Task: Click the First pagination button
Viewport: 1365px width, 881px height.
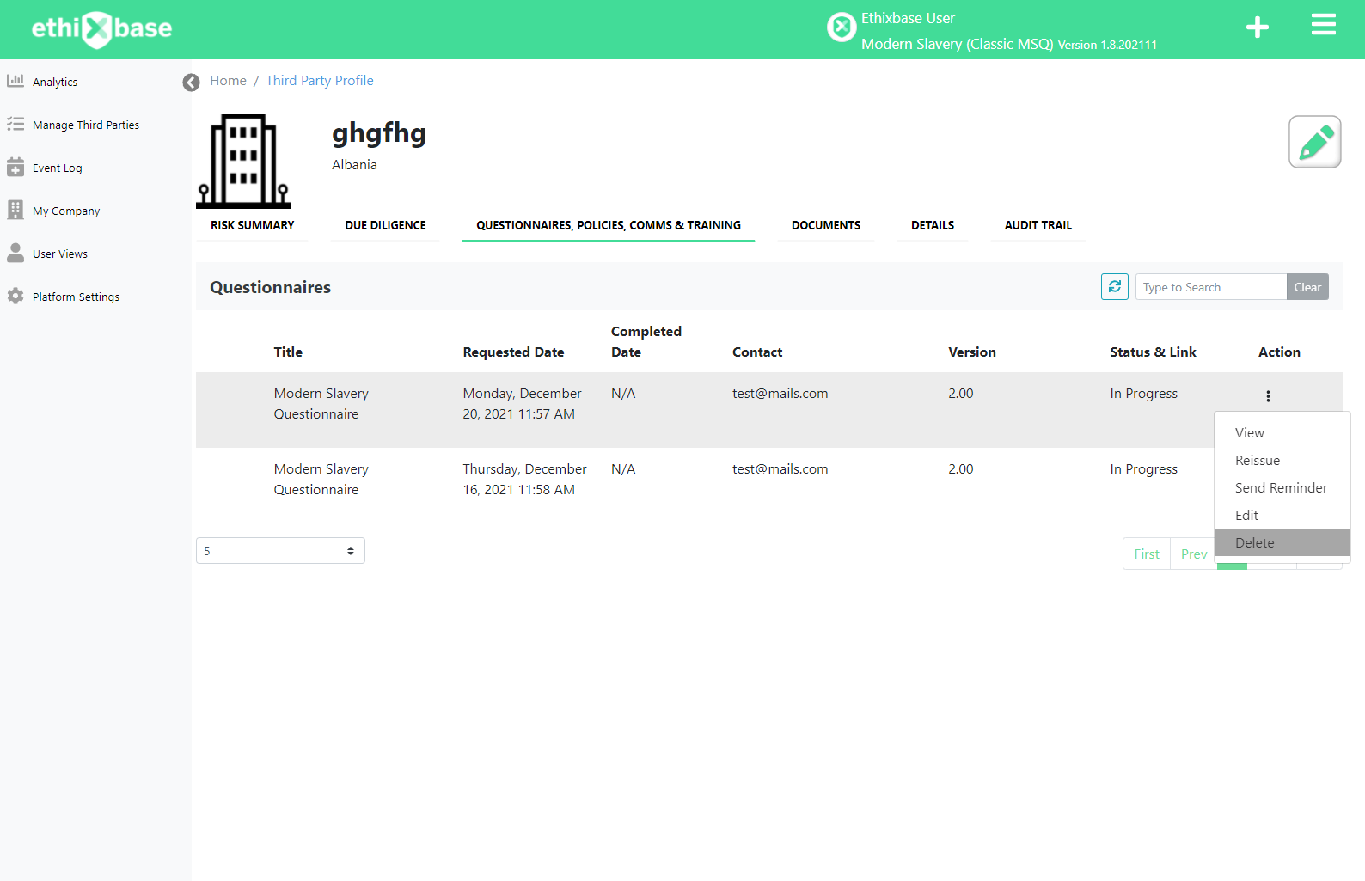Action: coord(1147,554)
